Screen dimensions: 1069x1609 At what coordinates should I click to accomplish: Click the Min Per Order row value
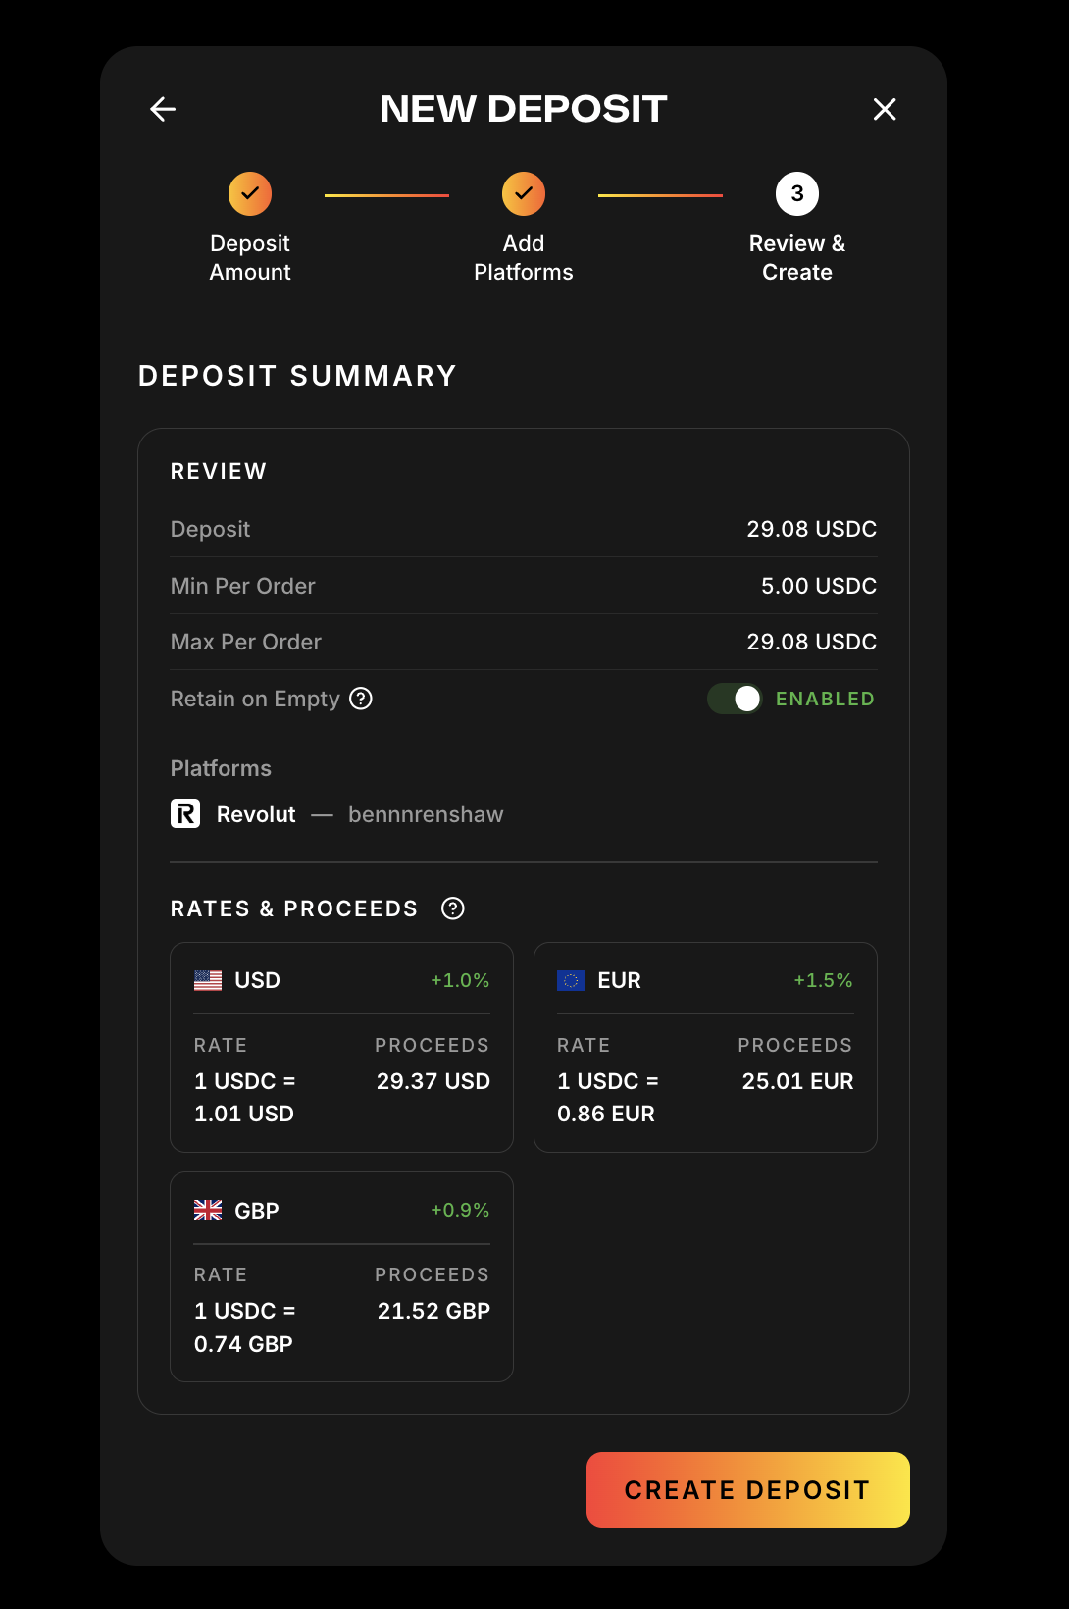coord(818,586)
